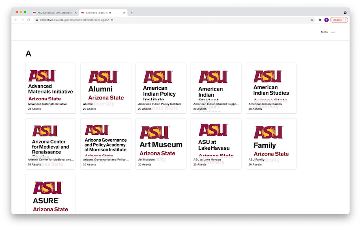Image resolution: width=361 pixels, height=229 pixels.
Task: Open the extensions puzzle icon
Action: click(x=320, y=20)
